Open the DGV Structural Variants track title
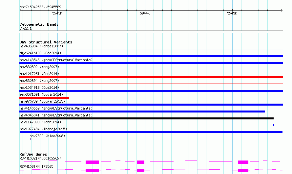 [46, 42]
